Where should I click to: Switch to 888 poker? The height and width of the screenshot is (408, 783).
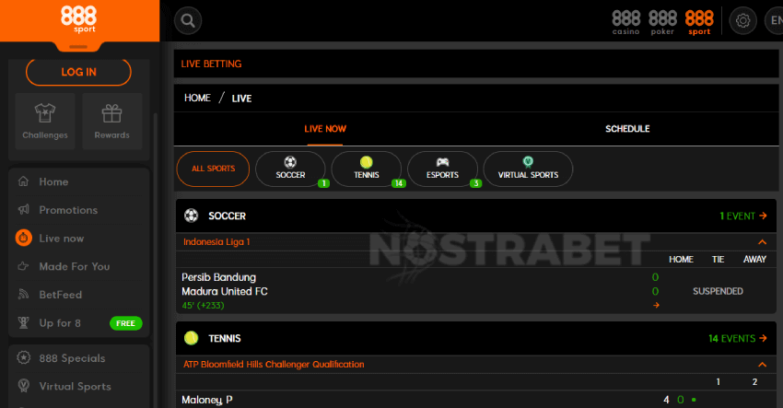tap(662, 23)
